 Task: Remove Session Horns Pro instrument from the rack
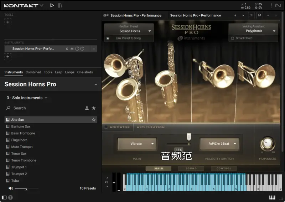[94, 49]
